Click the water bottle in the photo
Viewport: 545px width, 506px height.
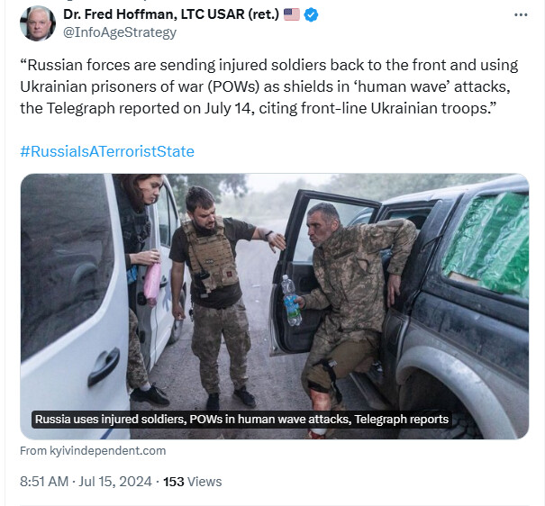291,301
